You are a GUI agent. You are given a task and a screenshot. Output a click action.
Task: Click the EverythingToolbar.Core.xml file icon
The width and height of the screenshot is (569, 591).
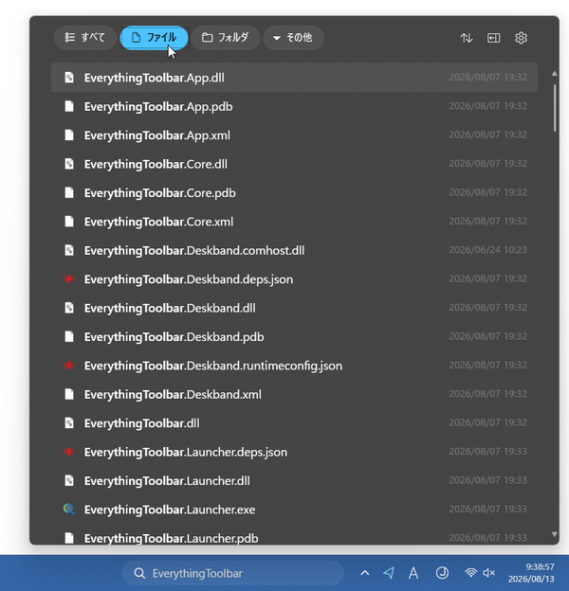[x=69, y=222]
